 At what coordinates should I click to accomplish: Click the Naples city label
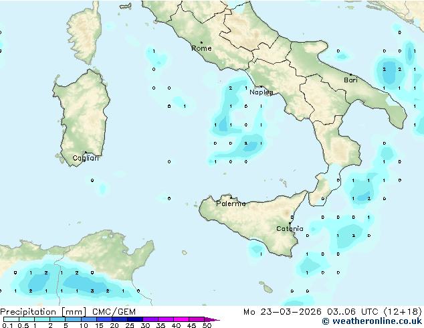pos(261,92)
